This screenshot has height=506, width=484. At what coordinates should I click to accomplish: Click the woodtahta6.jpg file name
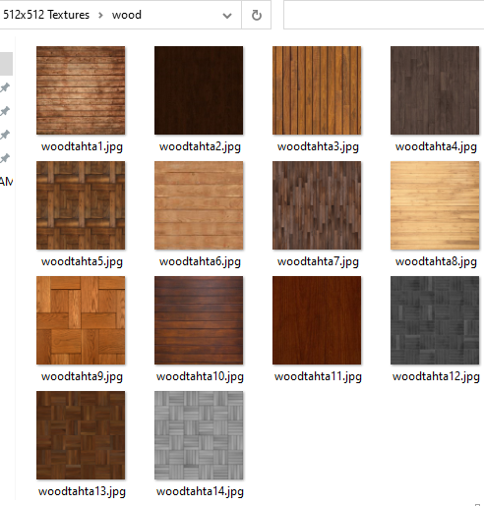tap(200, 261)
